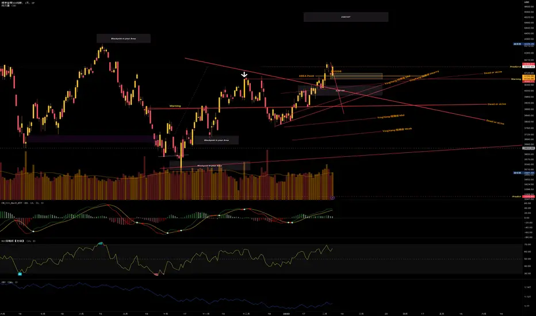This screenshot has height=316, width=536.
Task: Select the 'Warning' label on horizontal line
Action: point(175,106)
